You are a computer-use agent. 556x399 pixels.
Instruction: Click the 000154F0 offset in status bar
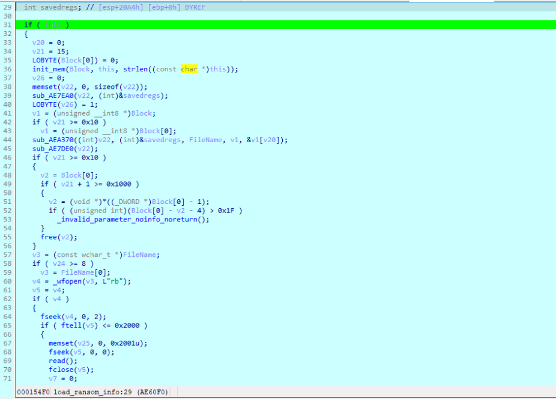[x=32, y=392]
